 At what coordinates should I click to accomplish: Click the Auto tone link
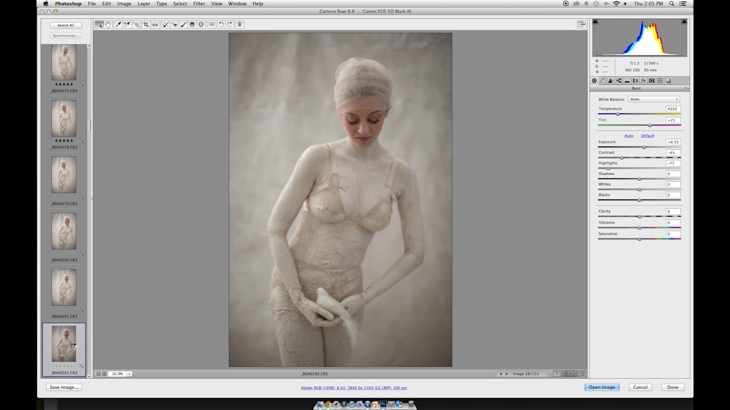[x=628, y=136]
